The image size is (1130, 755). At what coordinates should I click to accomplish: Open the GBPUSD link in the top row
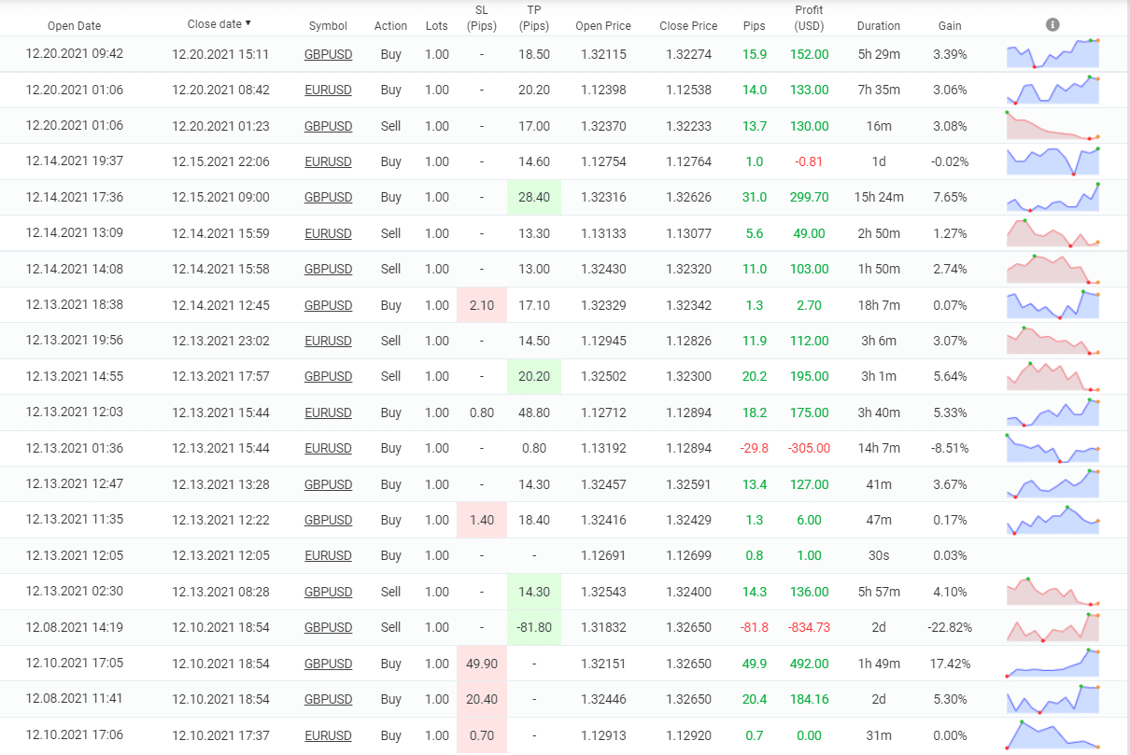coord(328,54)
